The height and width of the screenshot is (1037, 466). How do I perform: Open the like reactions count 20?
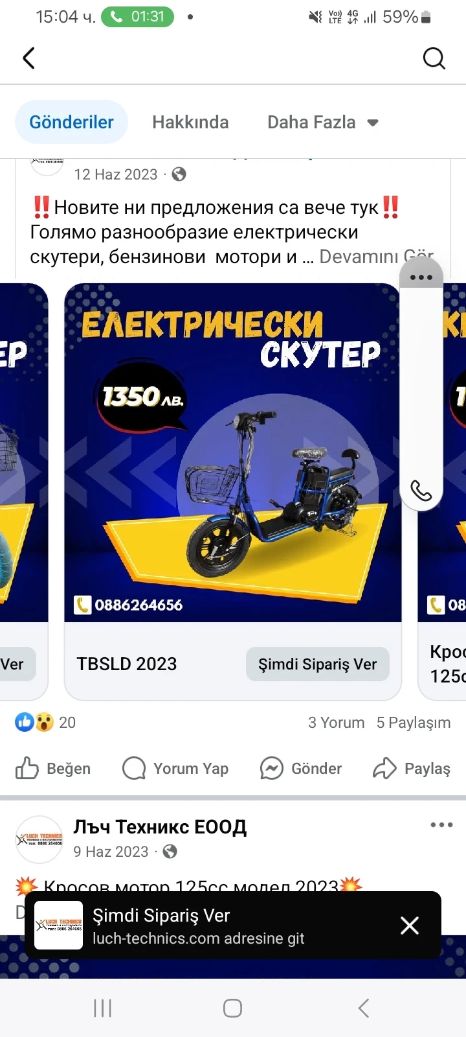click(45, 723)
